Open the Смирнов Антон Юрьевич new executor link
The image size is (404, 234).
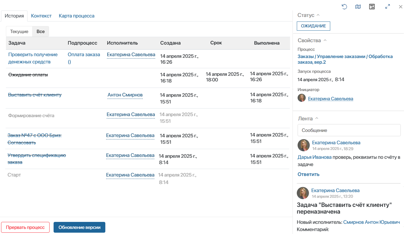tap(371, 222)
